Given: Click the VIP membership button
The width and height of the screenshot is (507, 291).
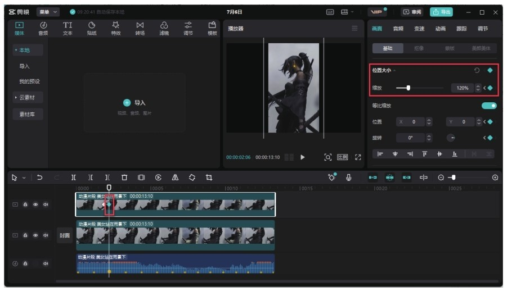Looking at the screenshot, I should pos(376,12).
